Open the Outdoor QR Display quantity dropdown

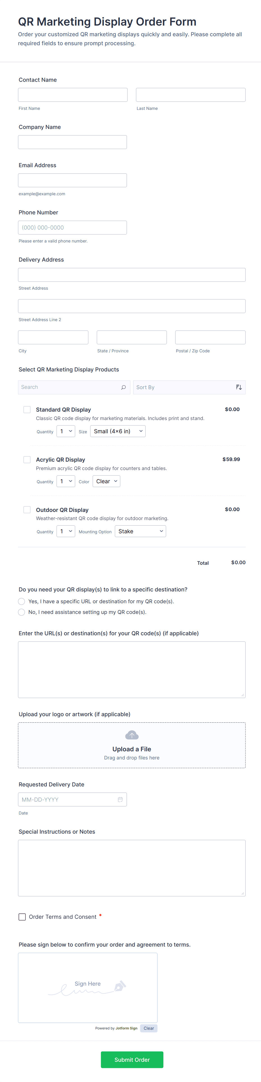pyautogui.click(x=66, y=531)
